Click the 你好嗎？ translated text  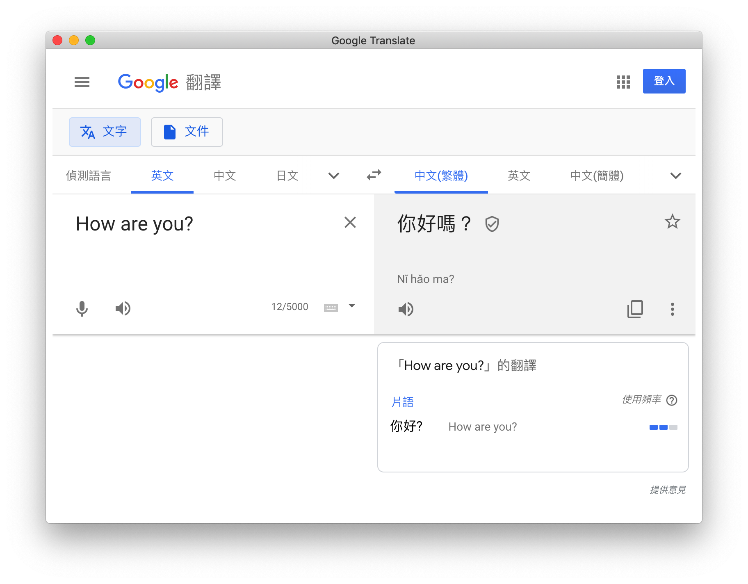click(434, 224)
